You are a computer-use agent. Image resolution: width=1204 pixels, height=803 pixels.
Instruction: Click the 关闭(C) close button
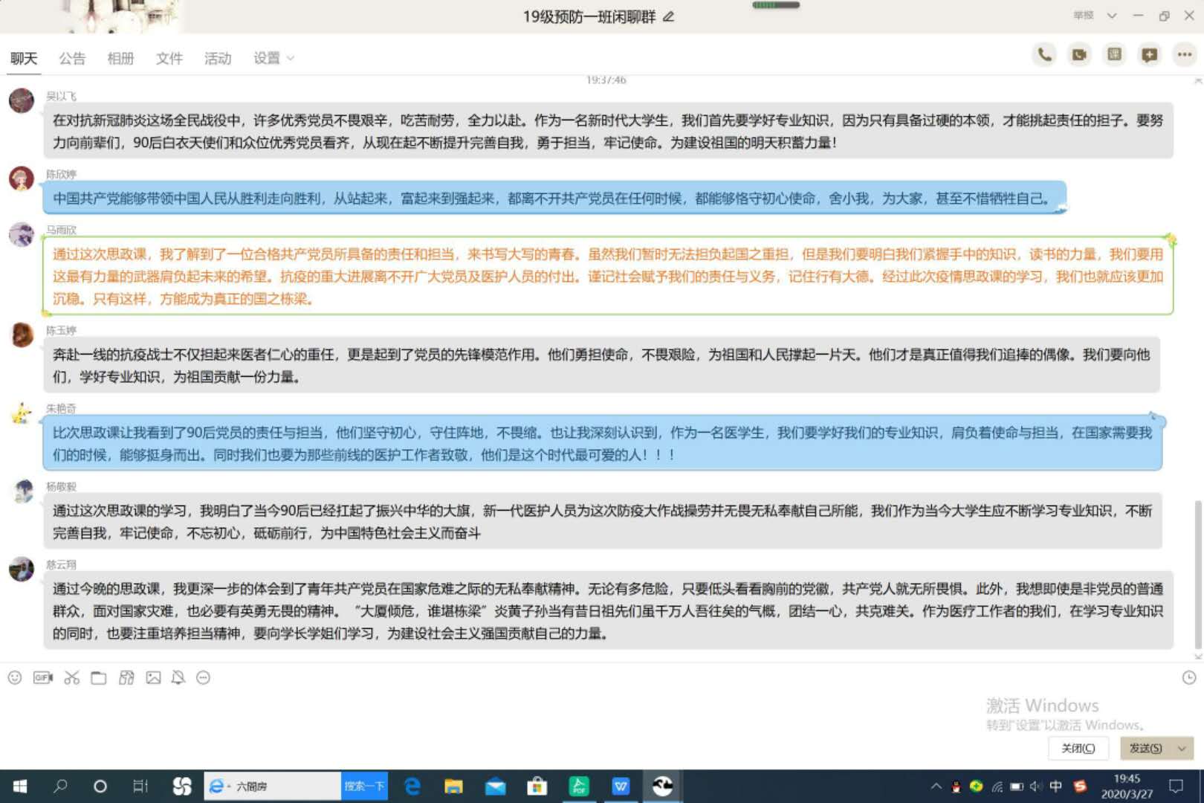pyautogui.click(x=1078, y=748)
